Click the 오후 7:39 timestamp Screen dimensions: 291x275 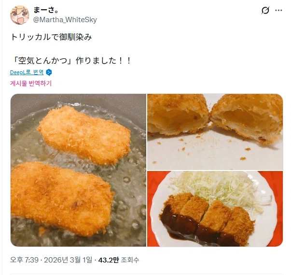pos(24,260)
